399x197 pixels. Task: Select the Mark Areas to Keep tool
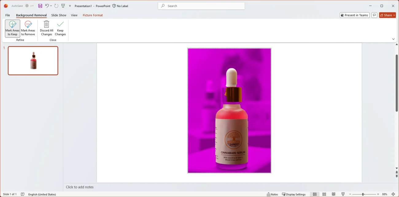pos(13,29)
